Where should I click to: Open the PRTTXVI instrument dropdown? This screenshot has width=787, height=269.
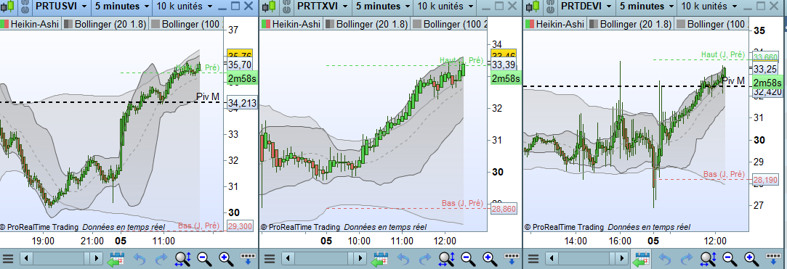[x=323, y=7]
